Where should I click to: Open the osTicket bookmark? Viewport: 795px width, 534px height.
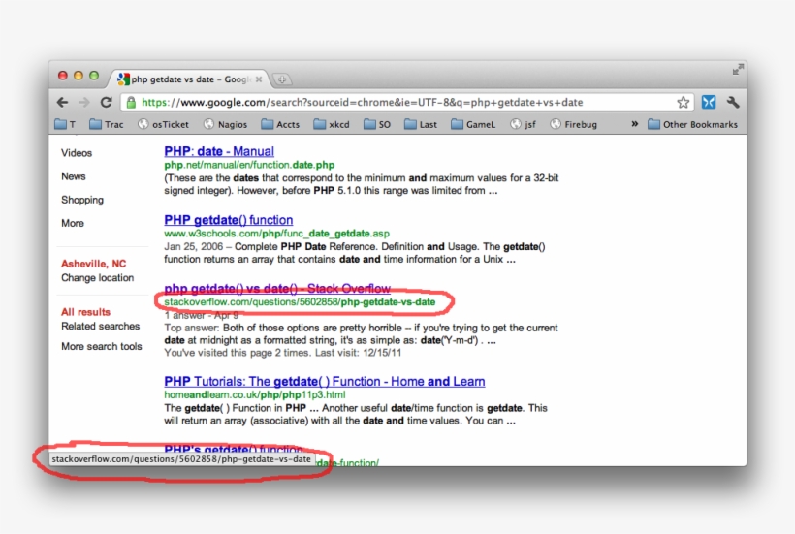point(163,124)
